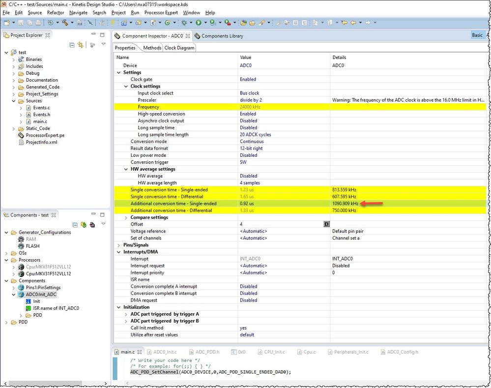Click Conversion mode value Continuous
491x388 pixels.
pyautogui.click(x=252, y=141)
